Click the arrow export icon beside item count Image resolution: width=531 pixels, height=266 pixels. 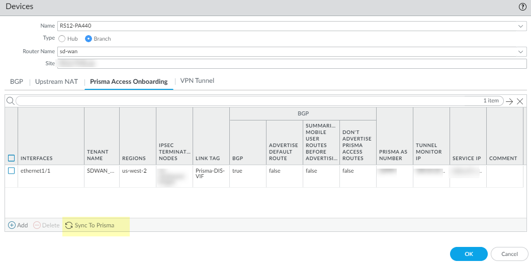click(x=509, y=101)
